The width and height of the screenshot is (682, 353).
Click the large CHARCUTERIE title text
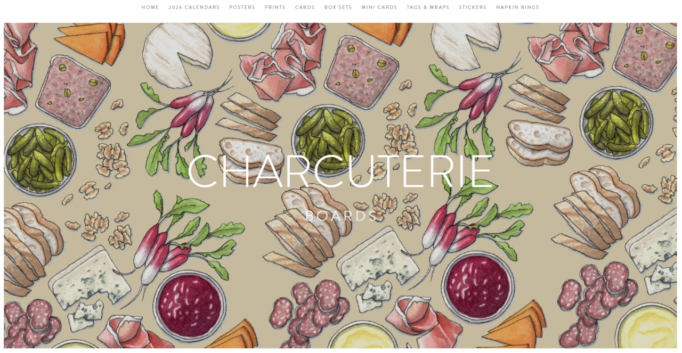click(340, 171)
